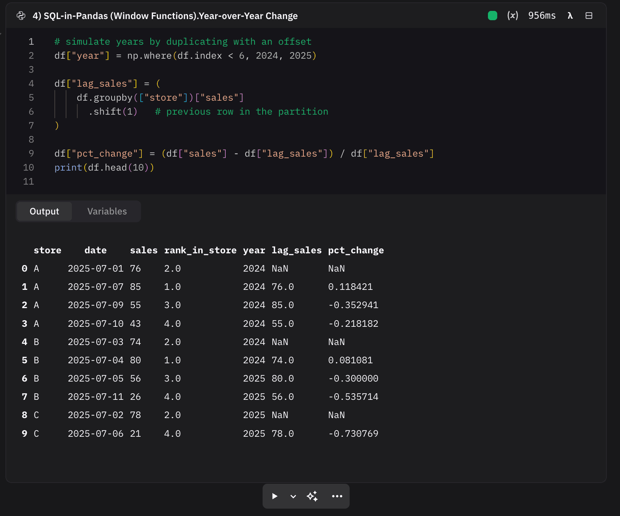Open the AI sparkle assistant
The image size is (620, 516).
(x=312, y=496)
